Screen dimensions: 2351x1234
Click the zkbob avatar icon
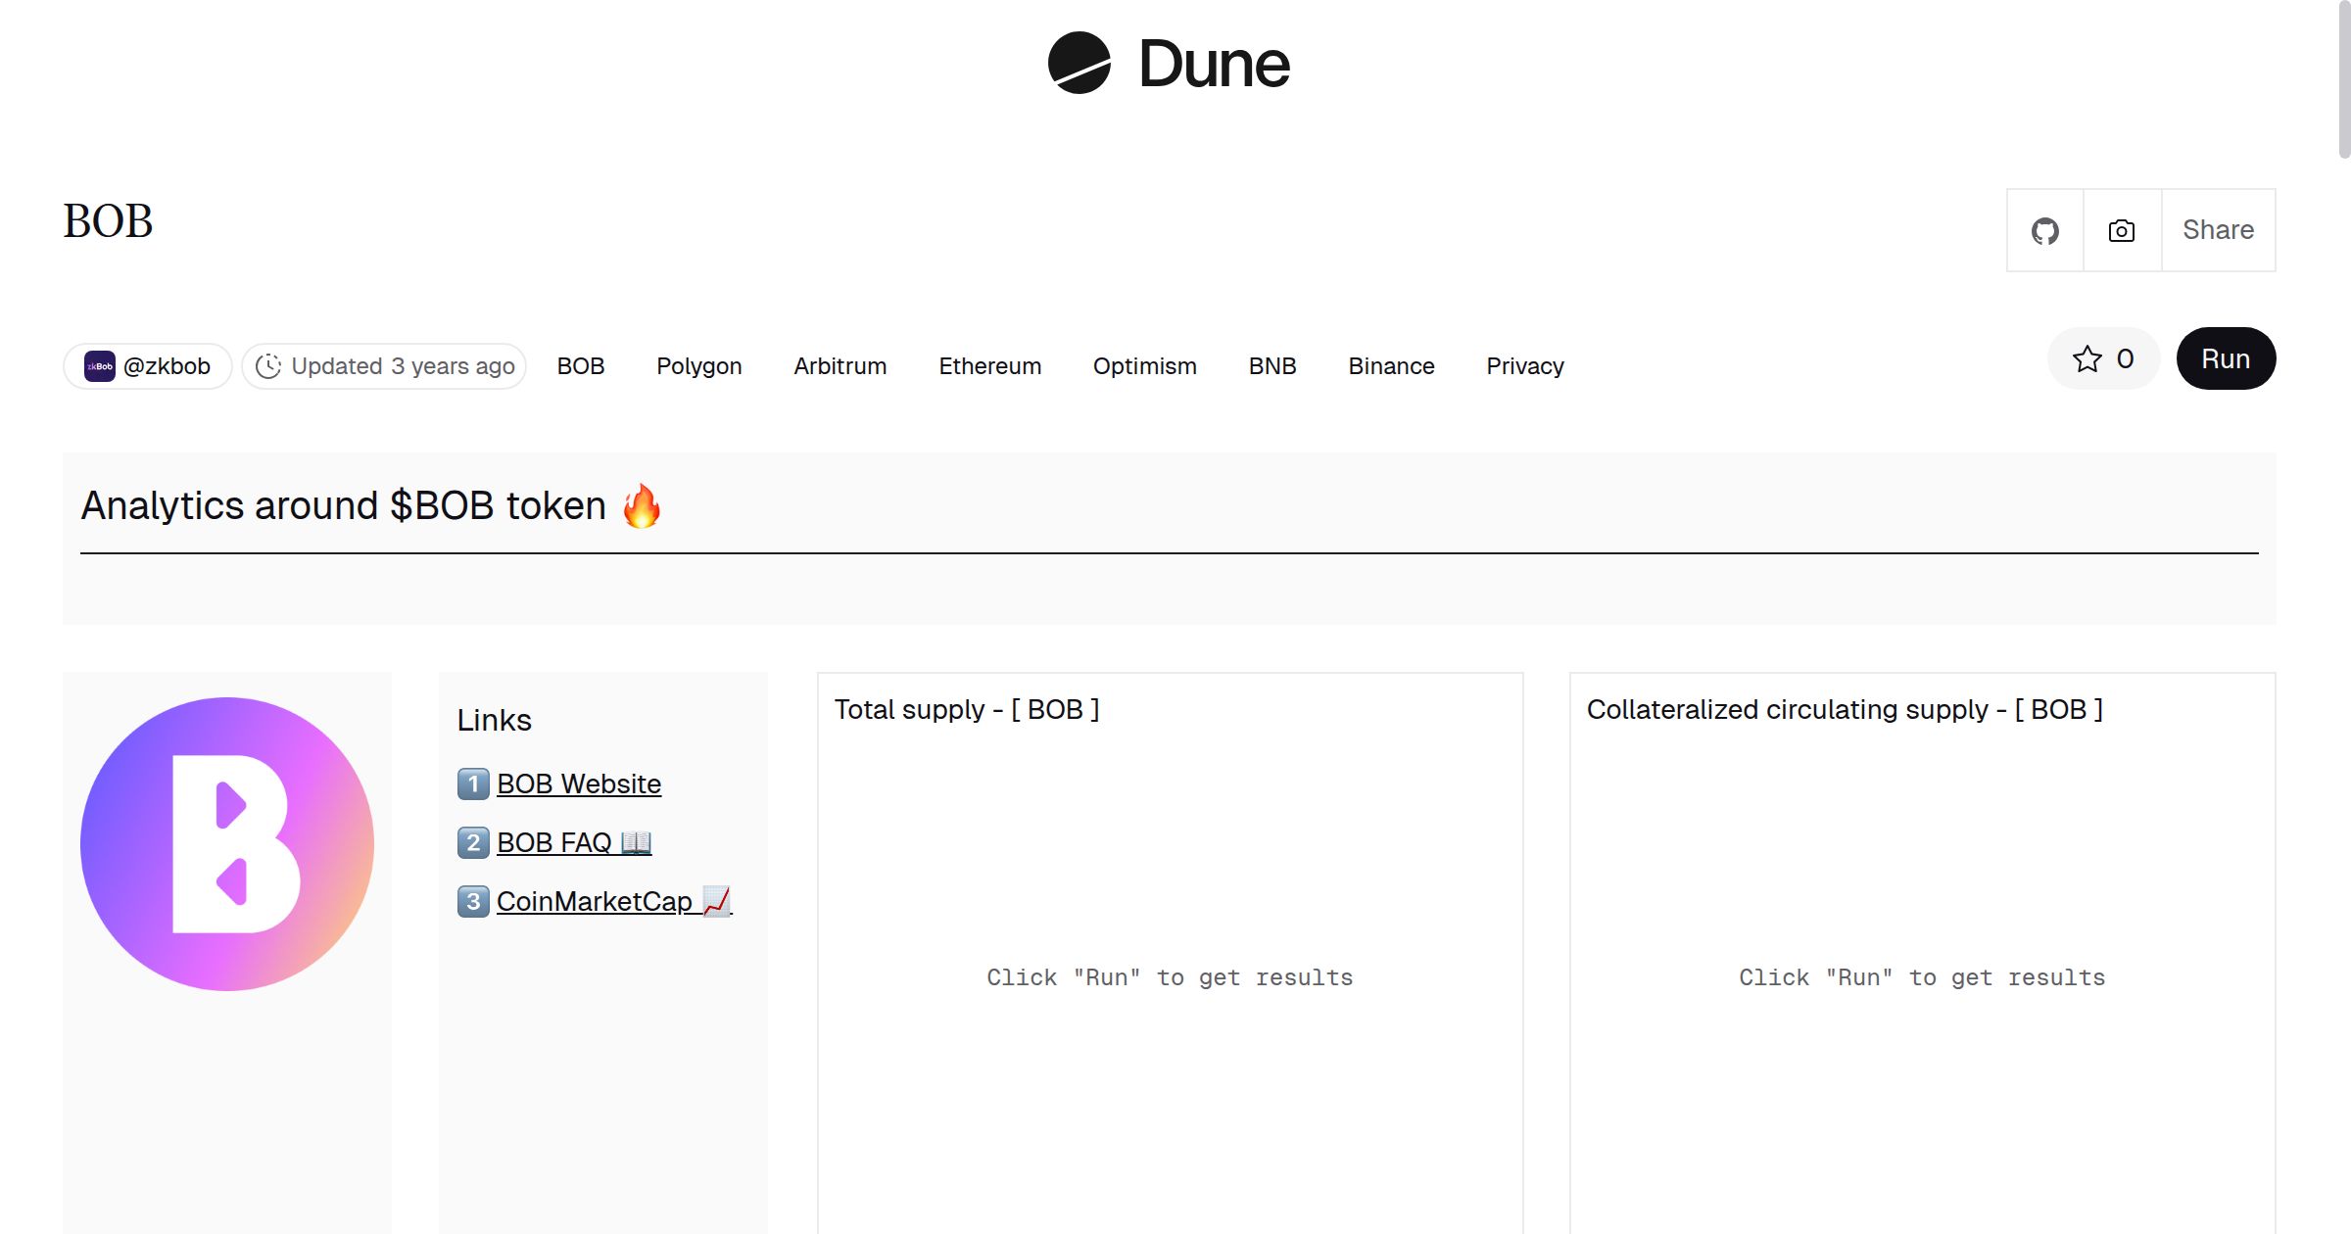tap(99, 366)
